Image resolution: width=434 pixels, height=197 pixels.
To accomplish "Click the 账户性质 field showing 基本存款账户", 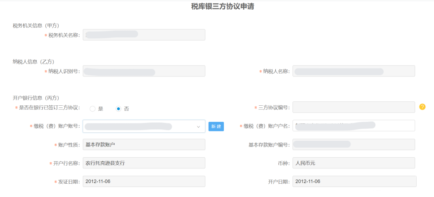I will click(x=144, y=144).
